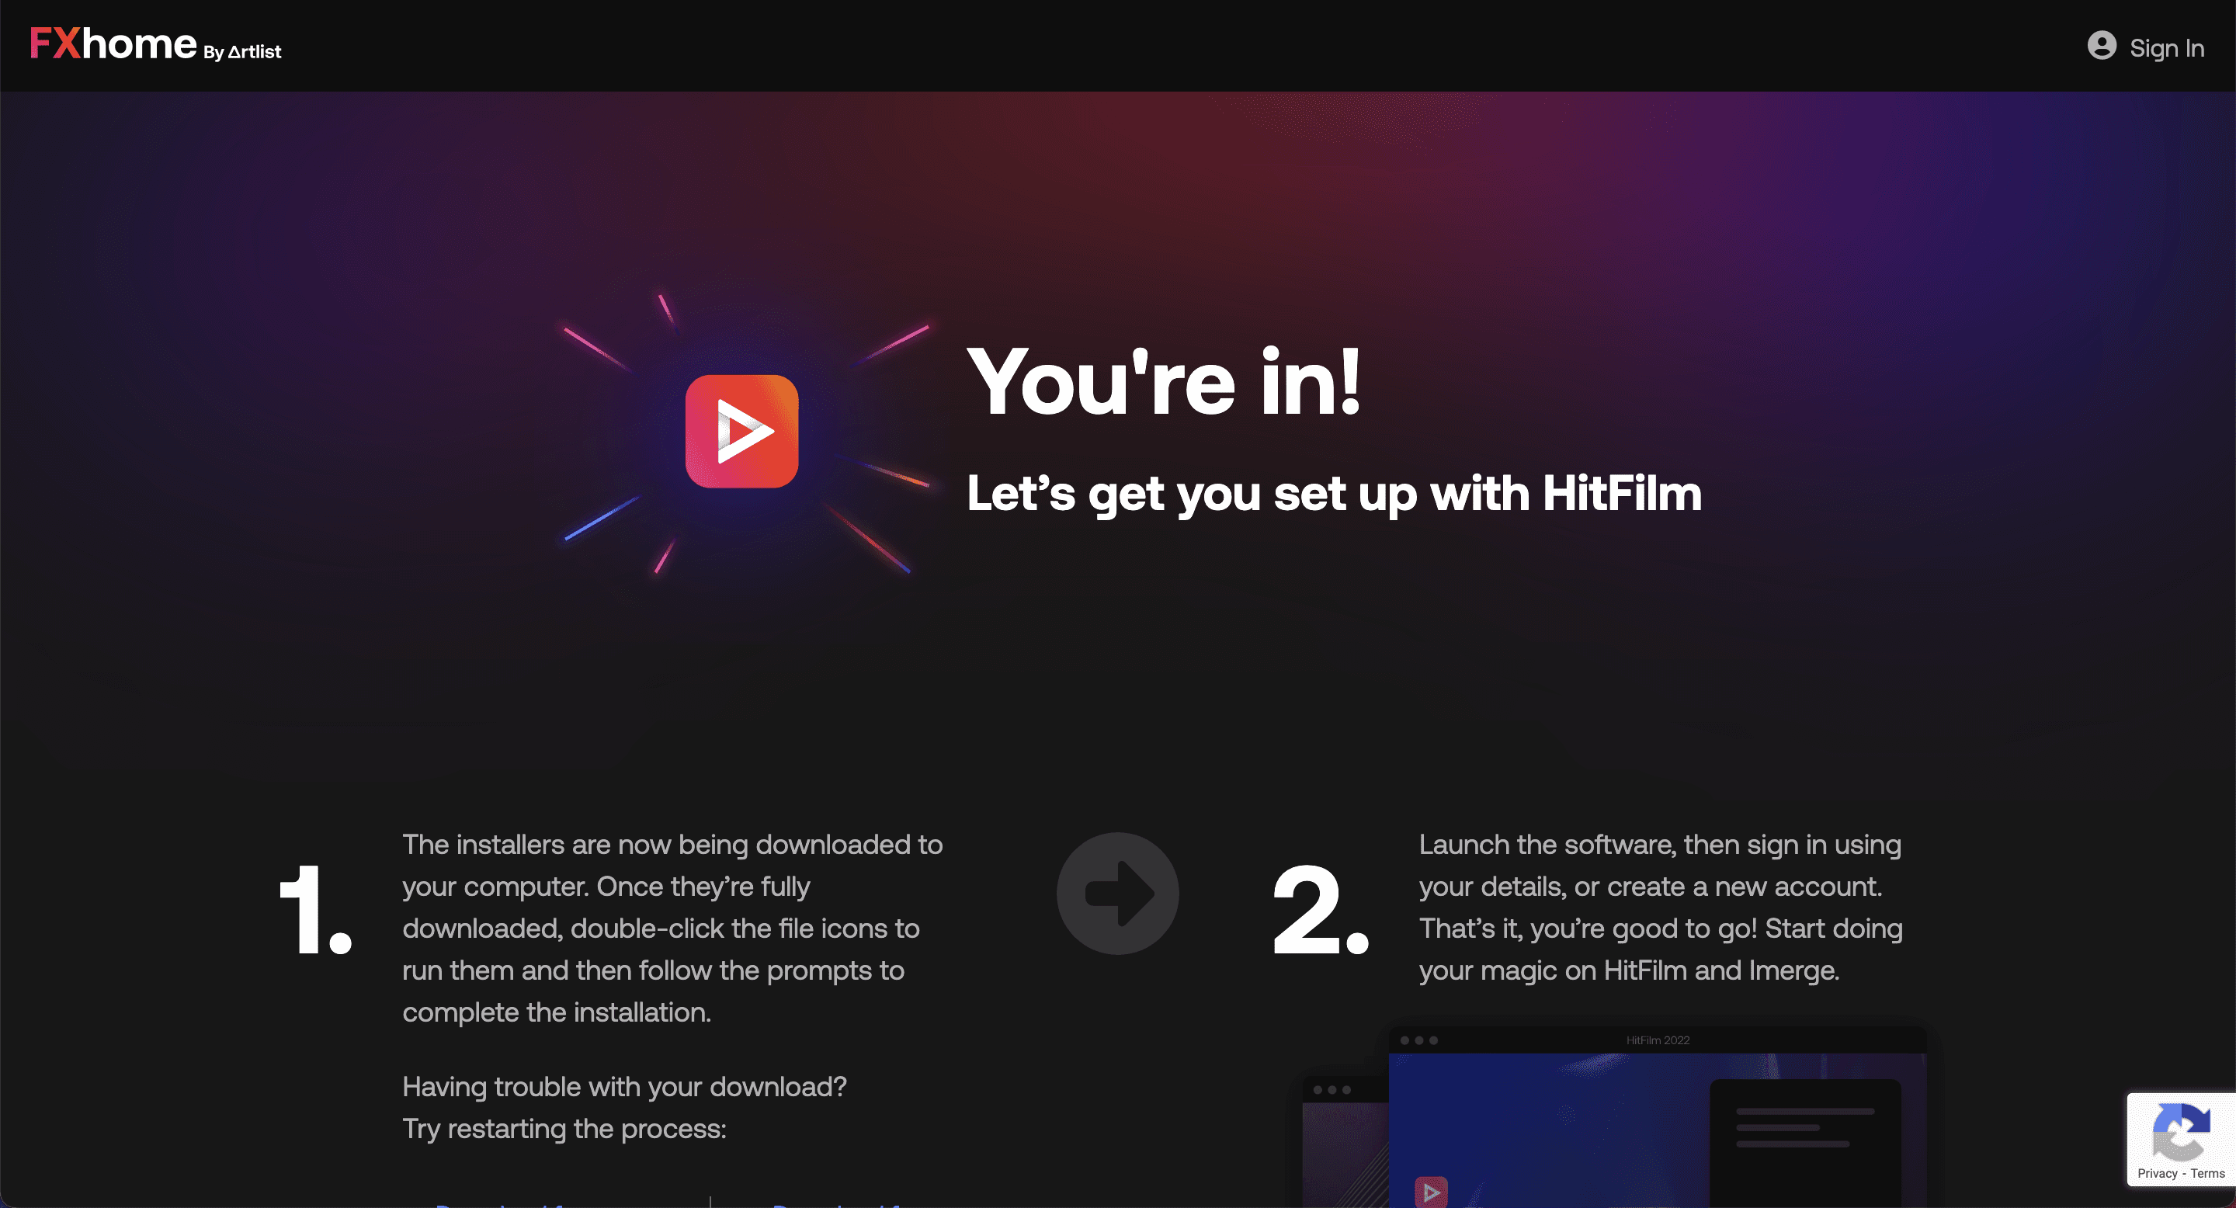Click the paragraph starting "The installers are now"

tap(672, 929)
